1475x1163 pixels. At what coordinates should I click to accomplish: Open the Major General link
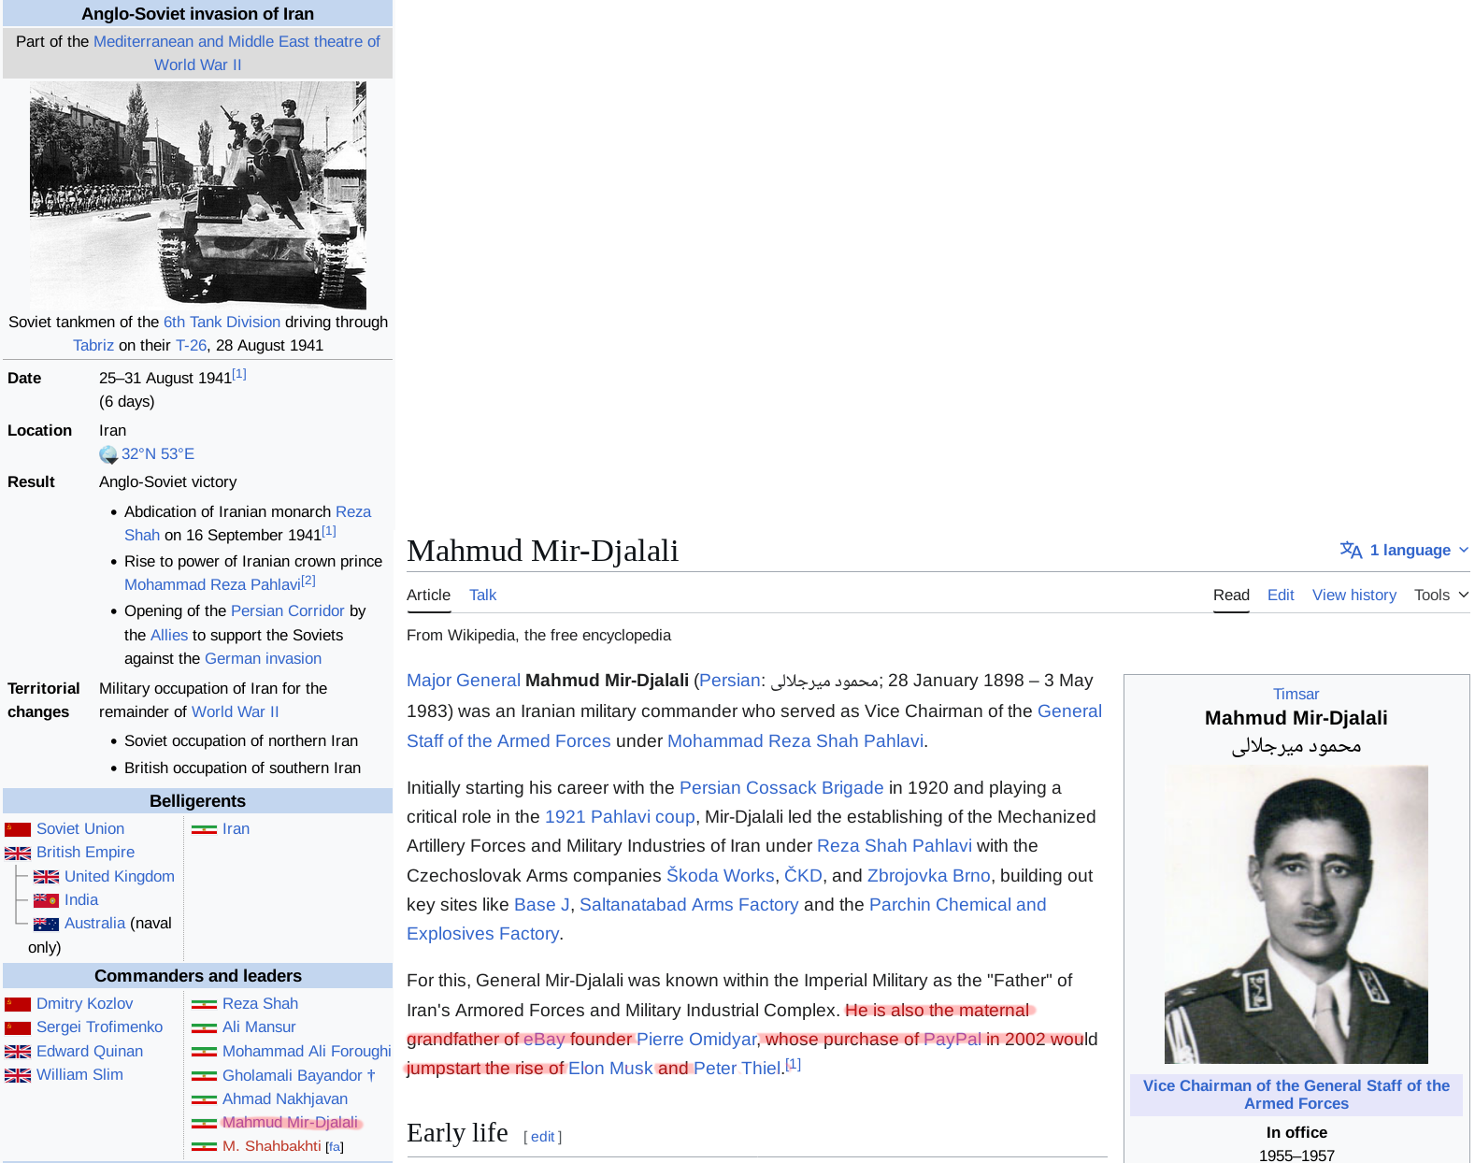pyautogui.click(x=464, y=680)
